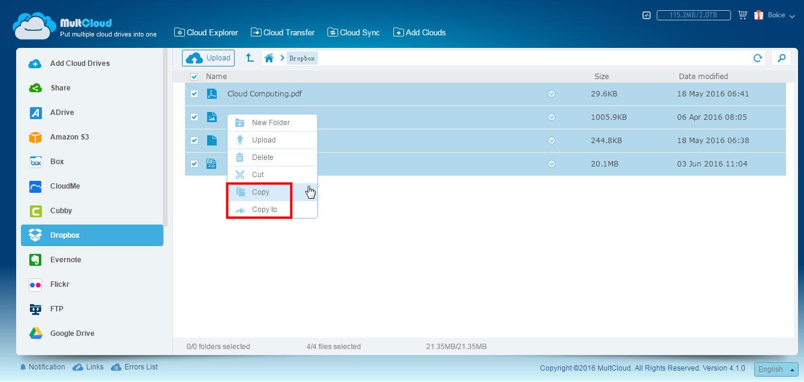Click the FTP icon in sidebar

[35, 309]
